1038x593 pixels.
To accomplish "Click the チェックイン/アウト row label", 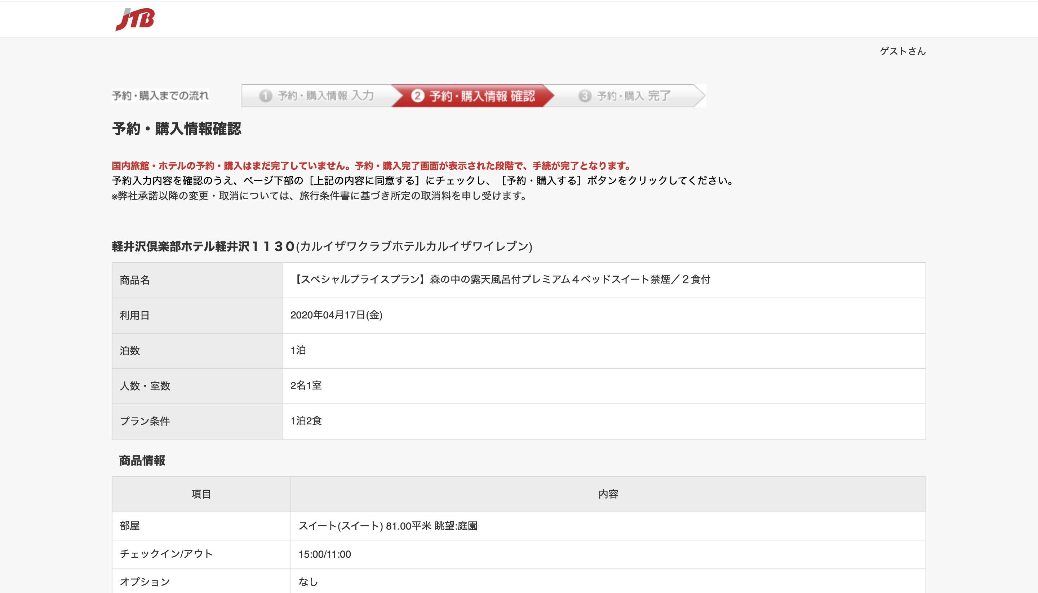I will (x=166, y=554).
